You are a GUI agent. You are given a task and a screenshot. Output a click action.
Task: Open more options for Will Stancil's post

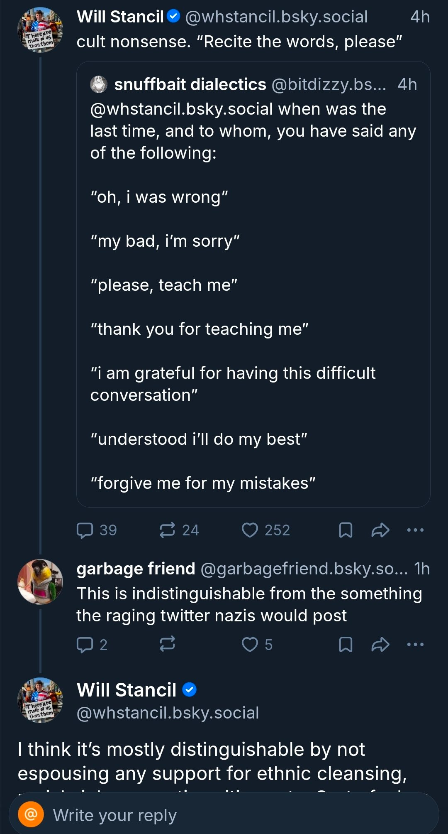pos(415,530)
